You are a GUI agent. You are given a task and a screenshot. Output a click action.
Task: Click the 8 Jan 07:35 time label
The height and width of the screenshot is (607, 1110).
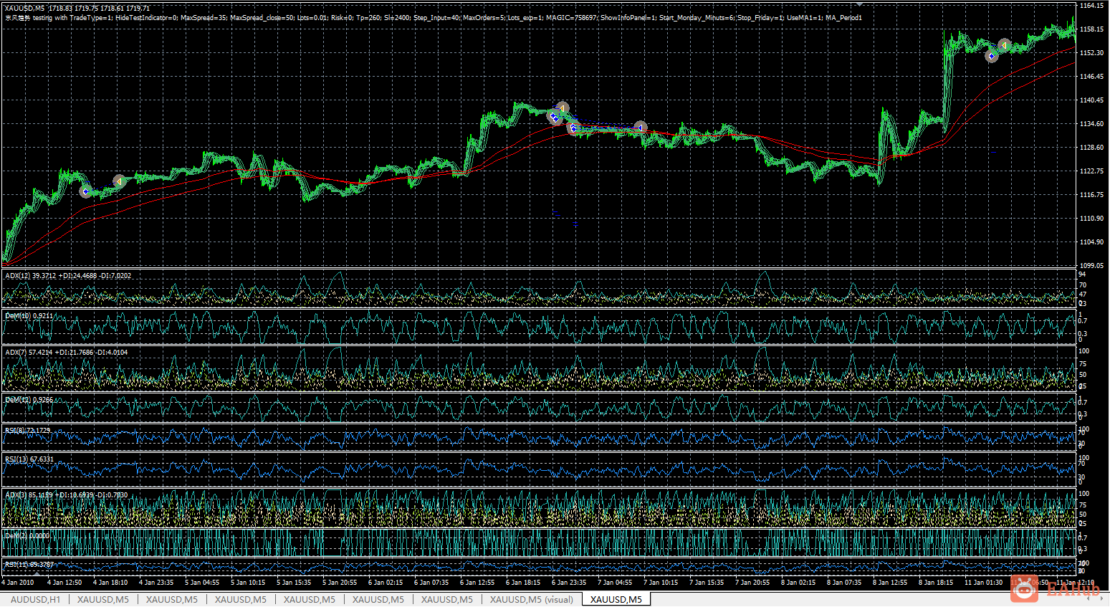pyautogui.click(x=844, y=583)
